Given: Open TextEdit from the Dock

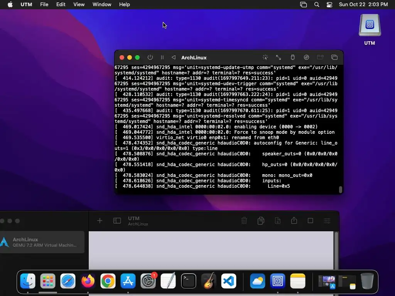Looking at the screenshot, I should (168, 281).
